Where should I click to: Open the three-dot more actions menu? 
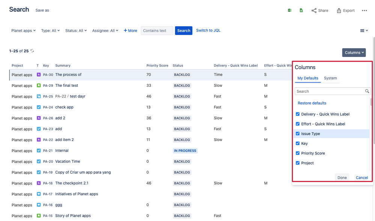(x=364, y=11)
